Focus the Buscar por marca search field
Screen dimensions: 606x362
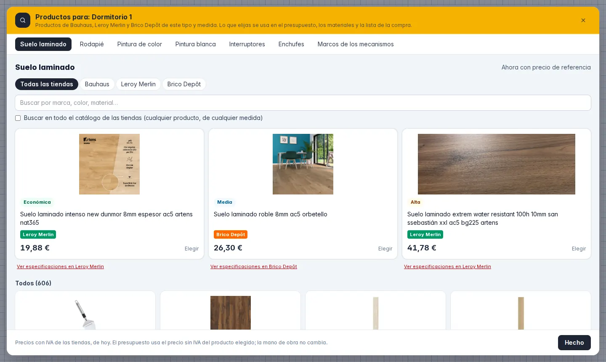[303, 103]
